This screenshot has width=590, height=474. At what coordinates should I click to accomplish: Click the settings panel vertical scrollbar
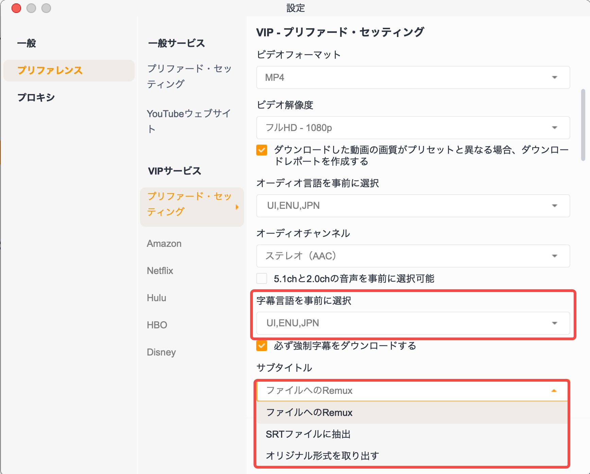coord(583,125)
